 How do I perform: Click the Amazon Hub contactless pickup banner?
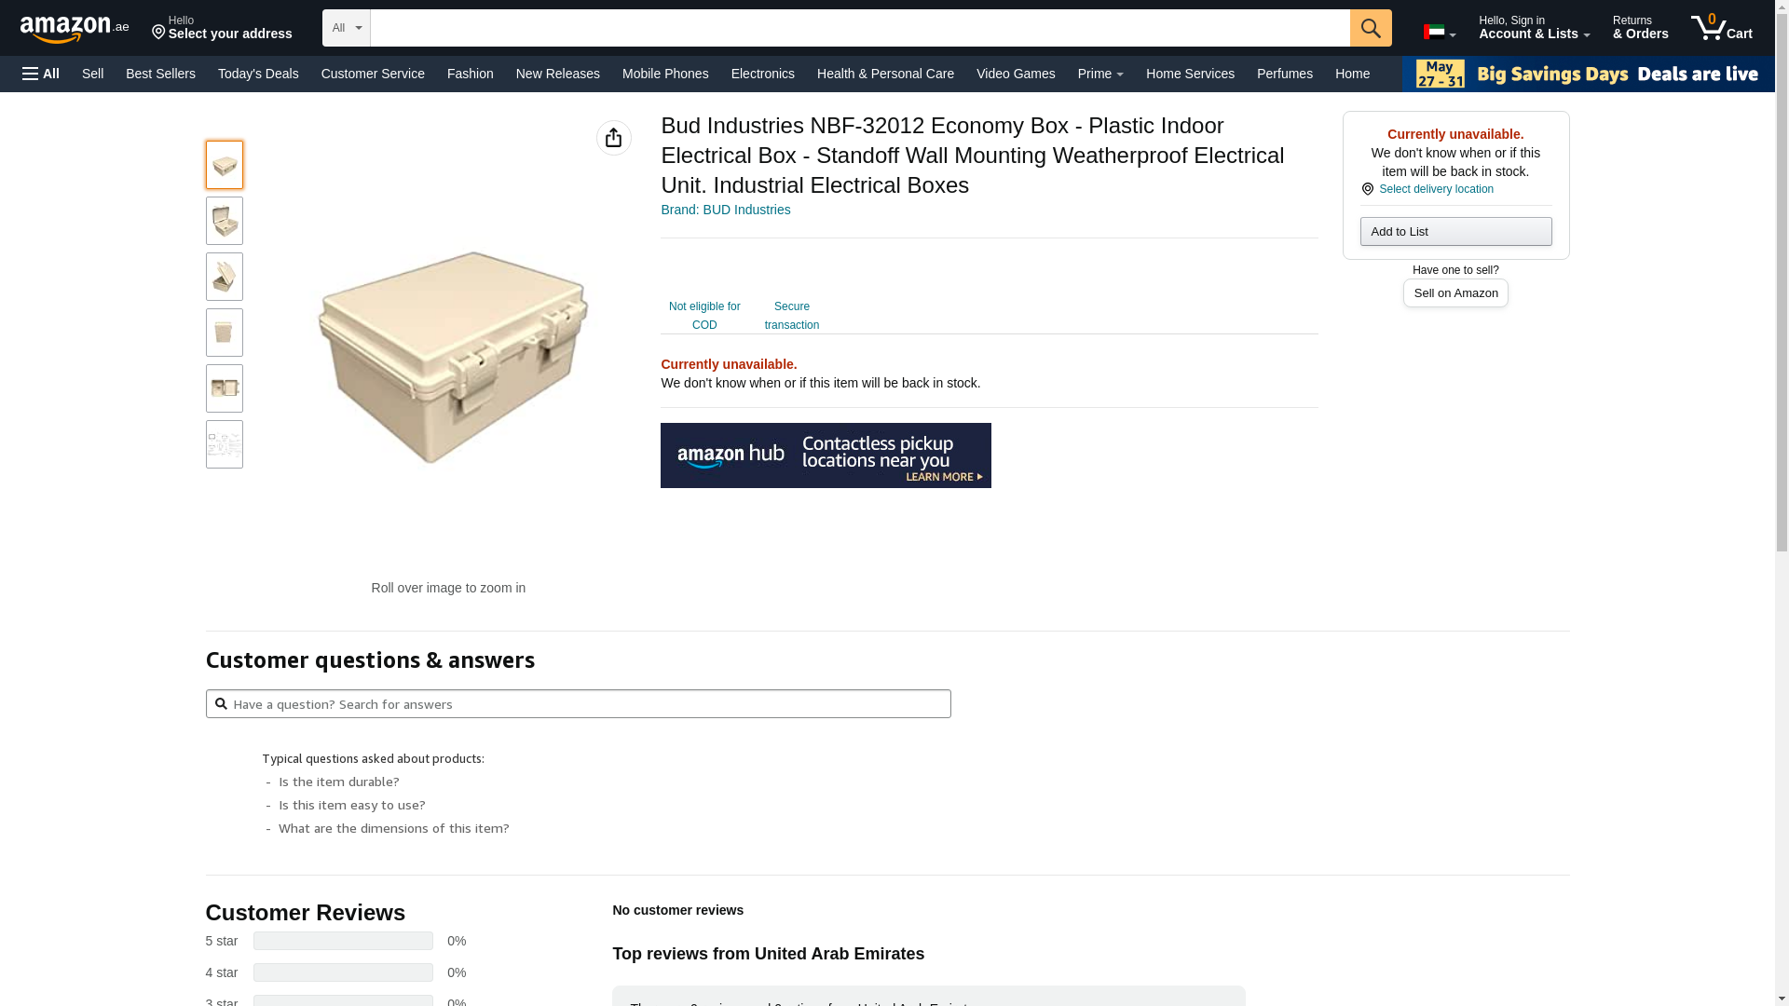(826, 455)
